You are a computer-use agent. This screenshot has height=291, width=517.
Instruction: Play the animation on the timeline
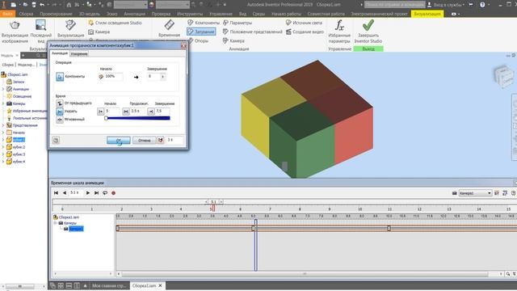(88, 193)
